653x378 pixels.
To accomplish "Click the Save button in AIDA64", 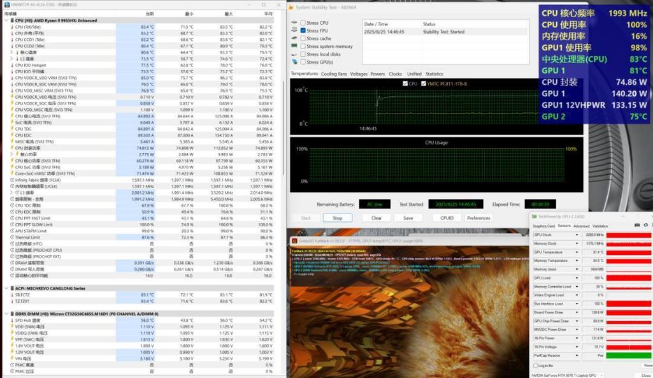I will (408, 218).
